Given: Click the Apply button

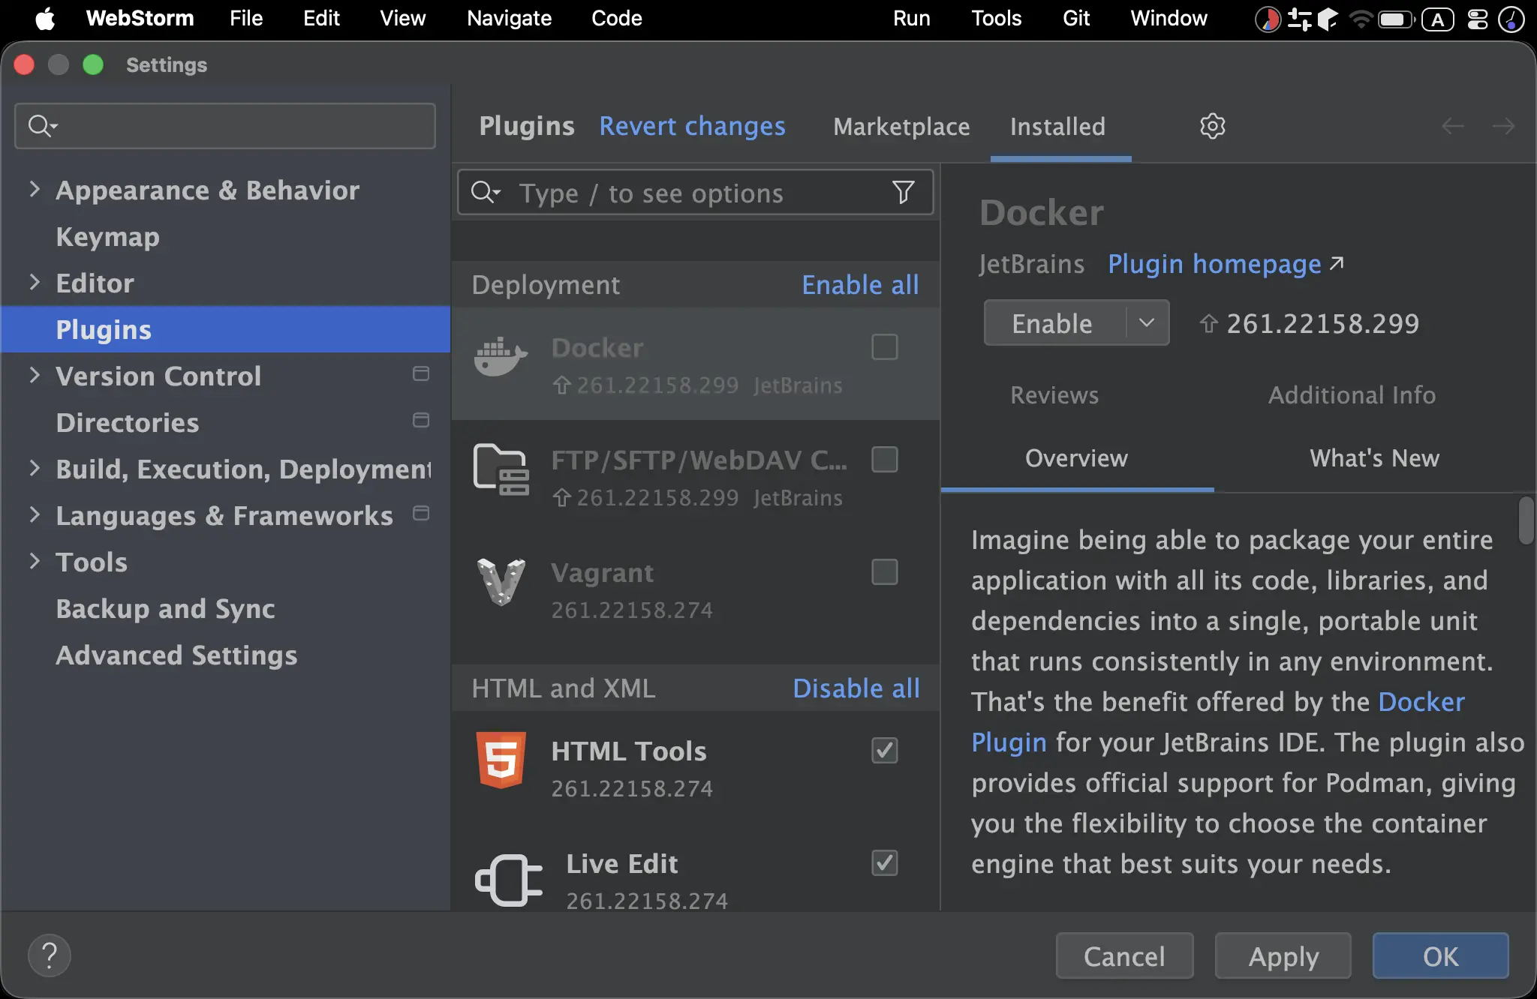Looking at the screenshot, I should [1283, 956].
